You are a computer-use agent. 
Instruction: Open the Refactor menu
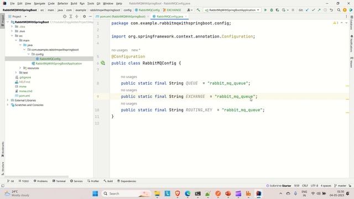tap(63, 3)
